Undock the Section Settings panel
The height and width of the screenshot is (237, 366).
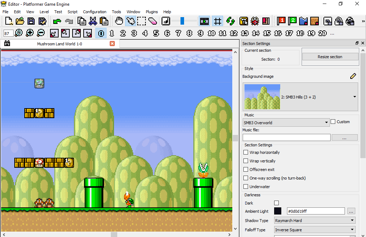[x=357, y=43]
